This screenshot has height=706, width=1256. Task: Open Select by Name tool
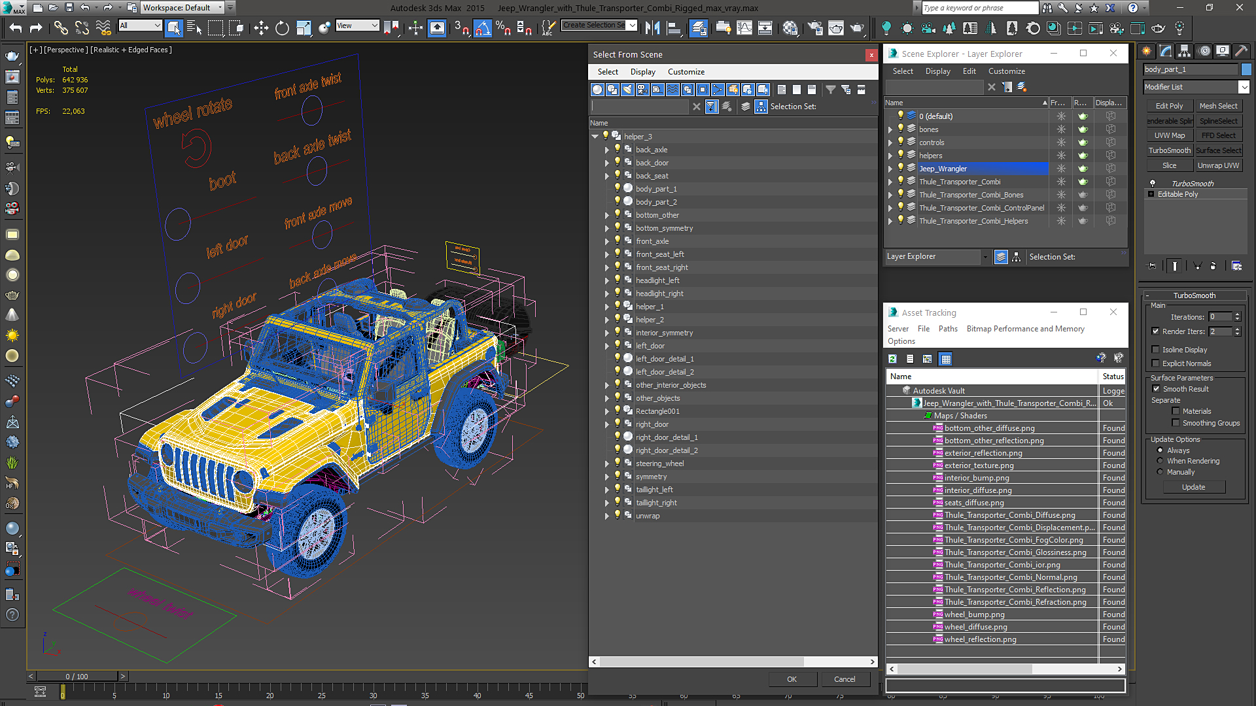click(x=194, y=27)
